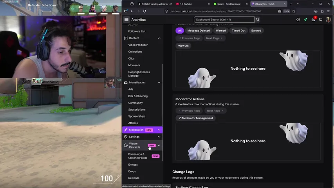Filter by Banned viewers
Screen dimensions: 334x188
(256, 31)
